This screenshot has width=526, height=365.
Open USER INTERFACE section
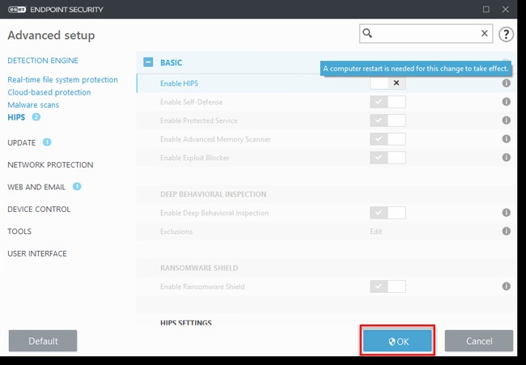[x=37, y=253]
